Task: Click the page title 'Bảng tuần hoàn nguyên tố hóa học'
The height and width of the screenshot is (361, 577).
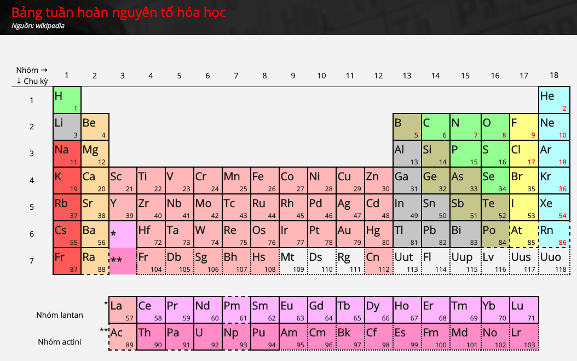Action: (x=118, y=13)
